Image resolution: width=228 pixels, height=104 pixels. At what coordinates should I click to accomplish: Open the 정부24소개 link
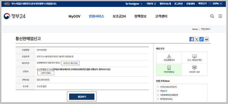click(x=165, y=4)
